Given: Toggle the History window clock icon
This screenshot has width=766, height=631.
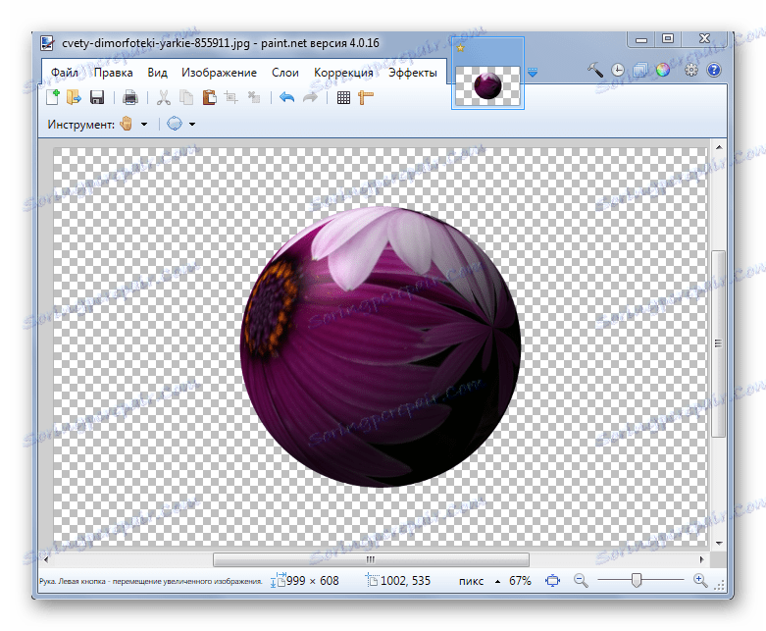Looking at the screenshot, I should point(618,71).
